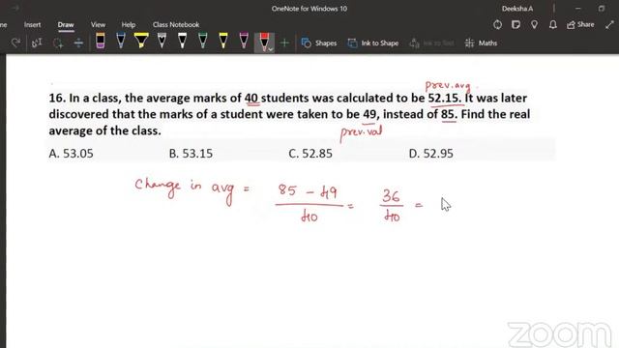Switch to the View tab
619x348 pixels.
pyautogui.click(x=98, y=24)
